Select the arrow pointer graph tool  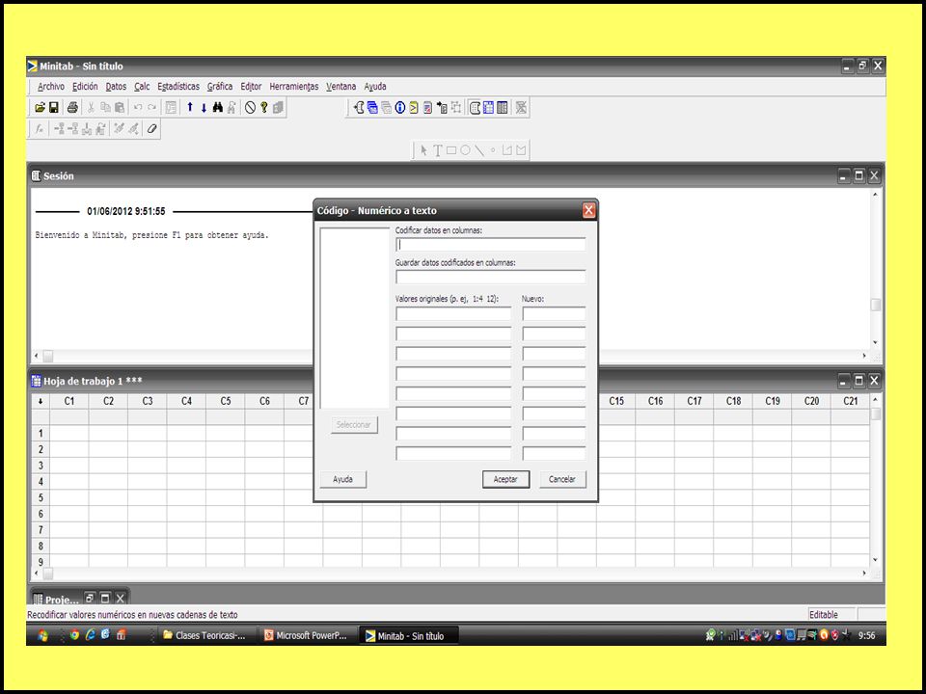[x=423, y=150]
